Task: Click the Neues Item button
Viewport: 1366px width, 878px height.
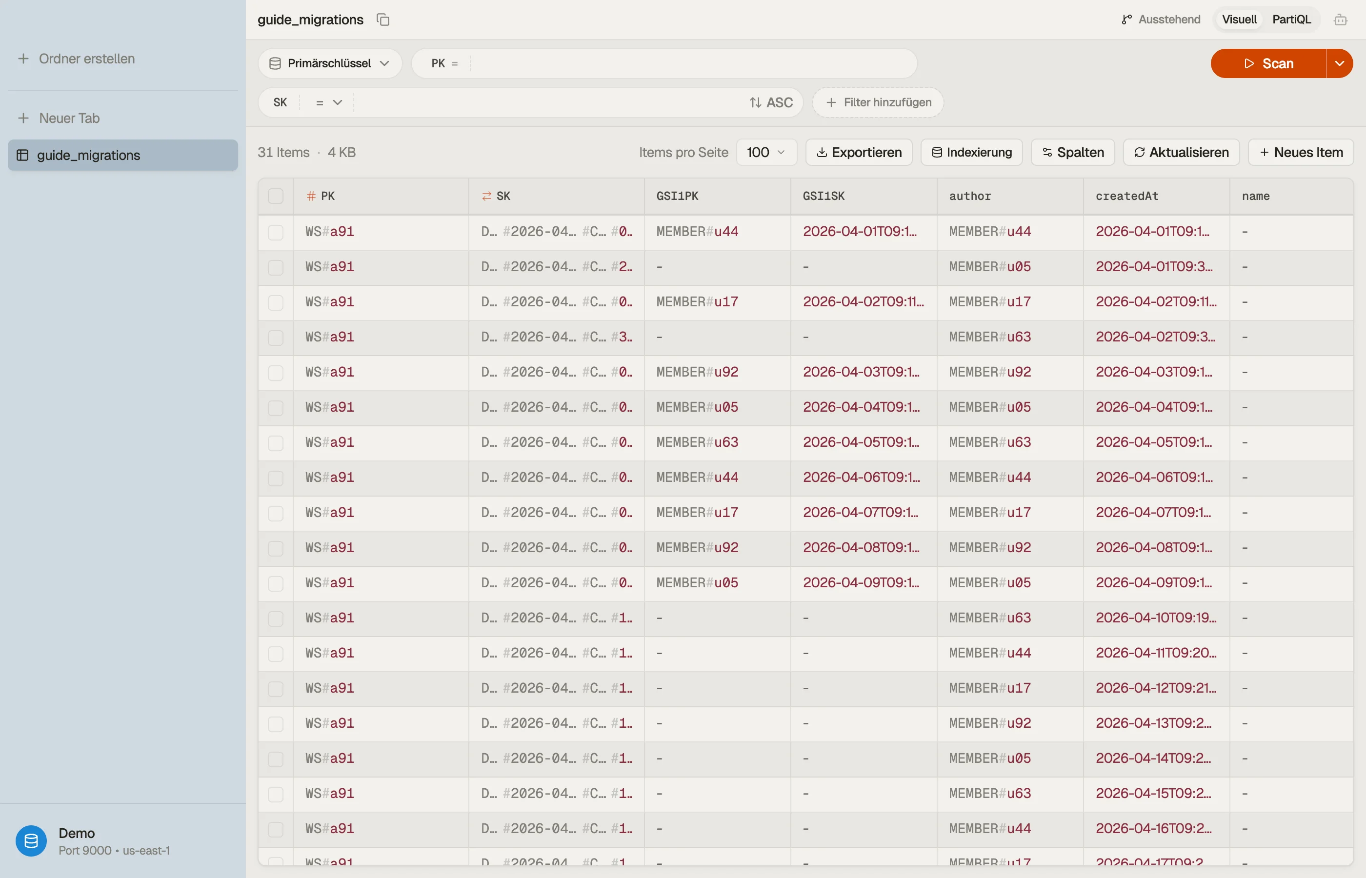Action: point(1301,152)
